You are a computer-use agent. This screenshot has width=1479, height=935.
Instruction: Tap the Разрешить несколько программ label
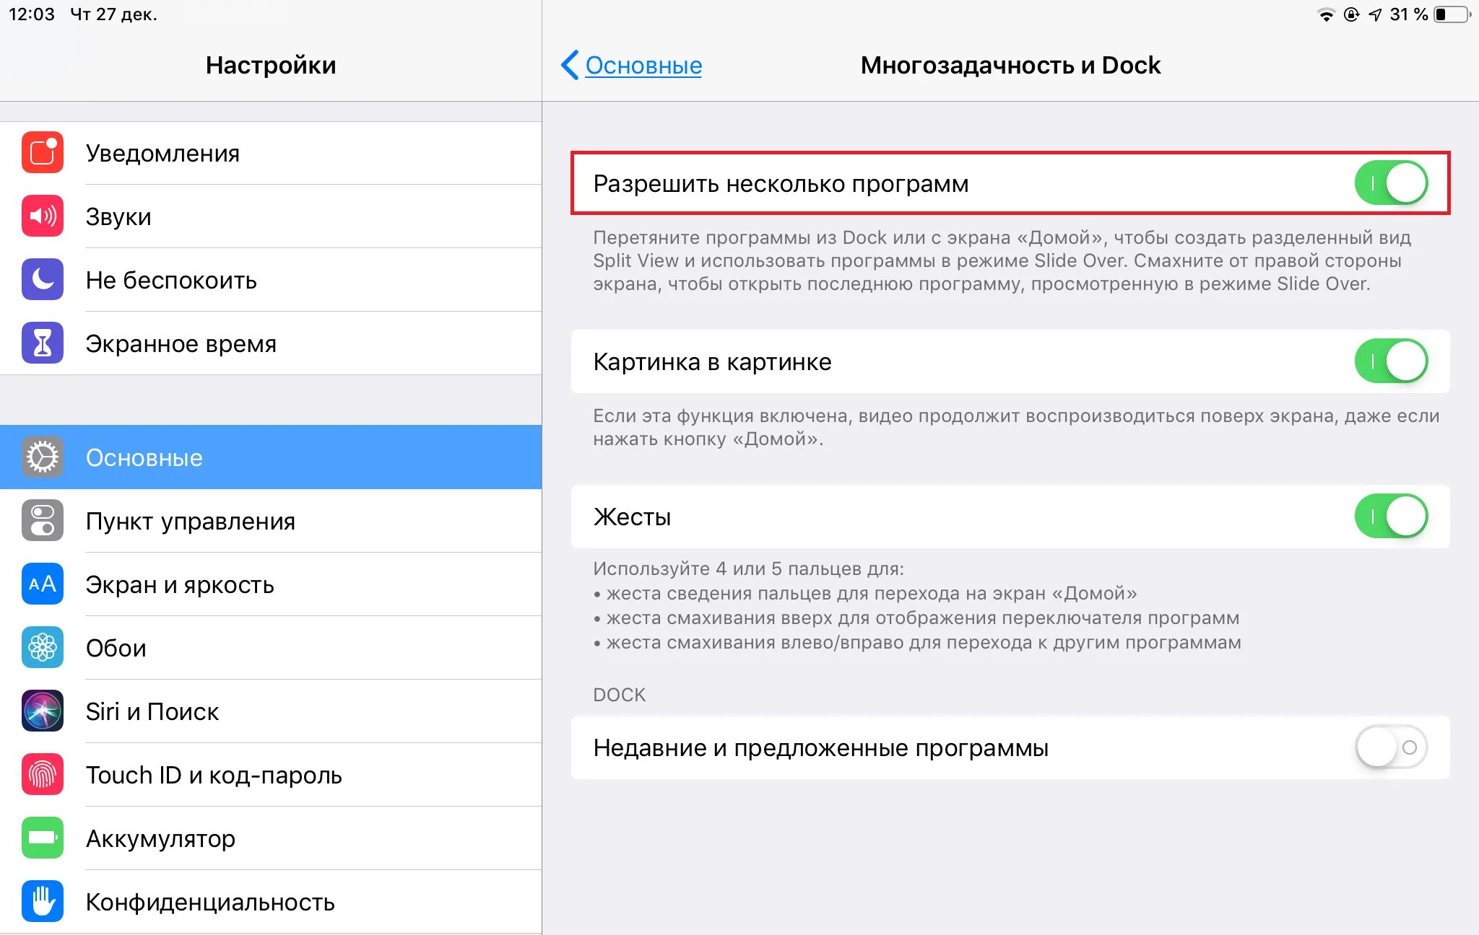coord(781,184)
